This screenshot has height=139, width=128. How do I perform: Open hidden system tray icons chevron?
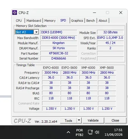point(68,132)
